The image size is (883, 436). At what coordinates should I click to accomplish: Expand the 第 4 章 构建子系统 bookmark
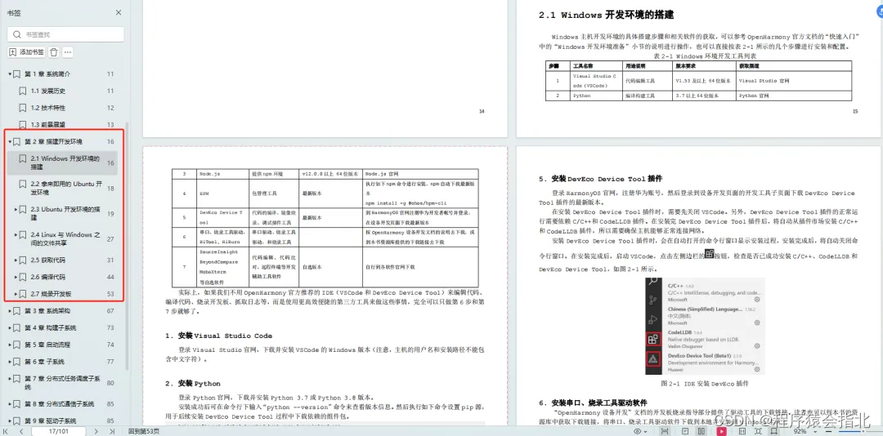[x=10, y=327]
